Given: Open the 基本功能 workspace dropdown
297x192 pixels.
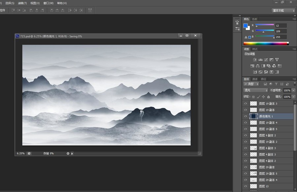Looking at the screenshot, I should click(283, 11).
